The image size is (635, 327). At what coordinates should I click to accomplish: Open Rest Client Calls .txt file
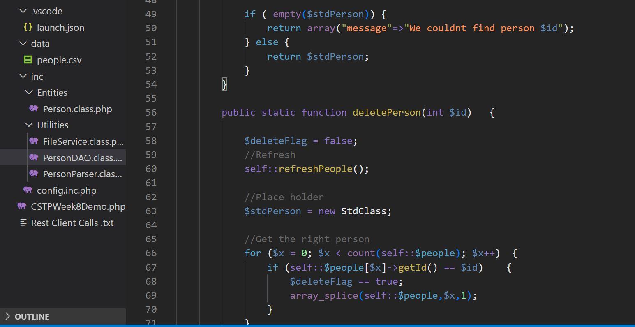click(72, 223)
